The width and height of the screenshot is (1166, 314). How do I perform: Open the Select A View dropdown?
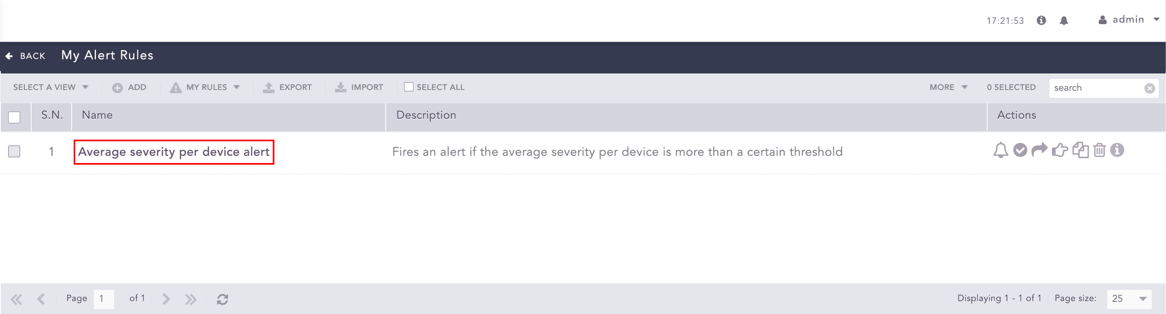click(50, 87)
